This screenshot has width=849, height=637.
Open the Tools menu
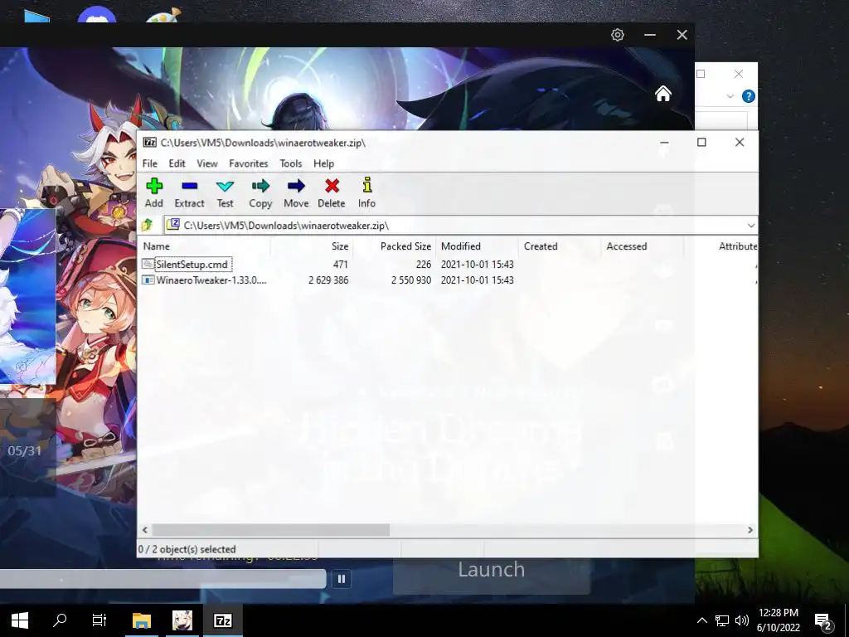(291, 163)
